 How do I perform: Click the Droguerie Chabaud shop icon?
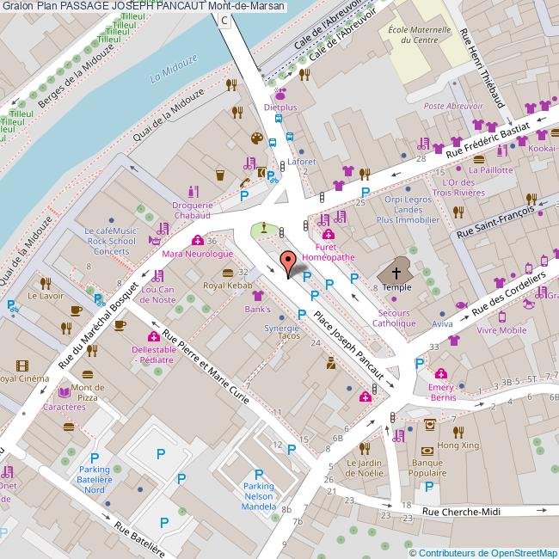pyautogui.click(x=193, y=191)
